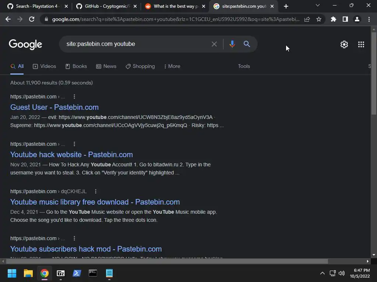The width and height of the screenshot is (377, 282).
Task: Select the All results tab
Action: [x=17, y=66]
